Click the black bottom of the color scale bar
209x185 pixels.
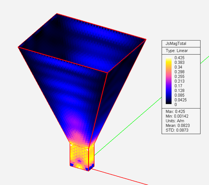(x=168, y=101)
